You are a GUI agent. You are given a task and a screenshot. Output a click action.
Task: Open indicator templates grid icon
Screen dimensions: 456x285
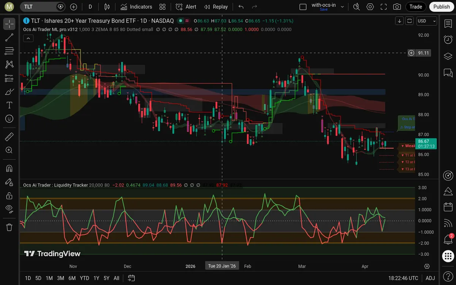[163, 7]
